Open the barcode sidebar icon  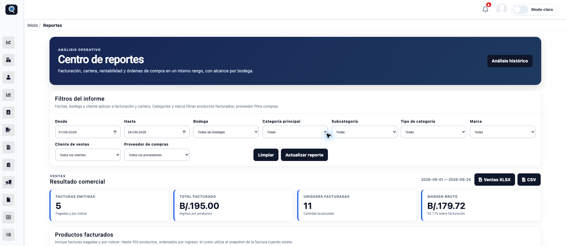[x=8, y=235]
